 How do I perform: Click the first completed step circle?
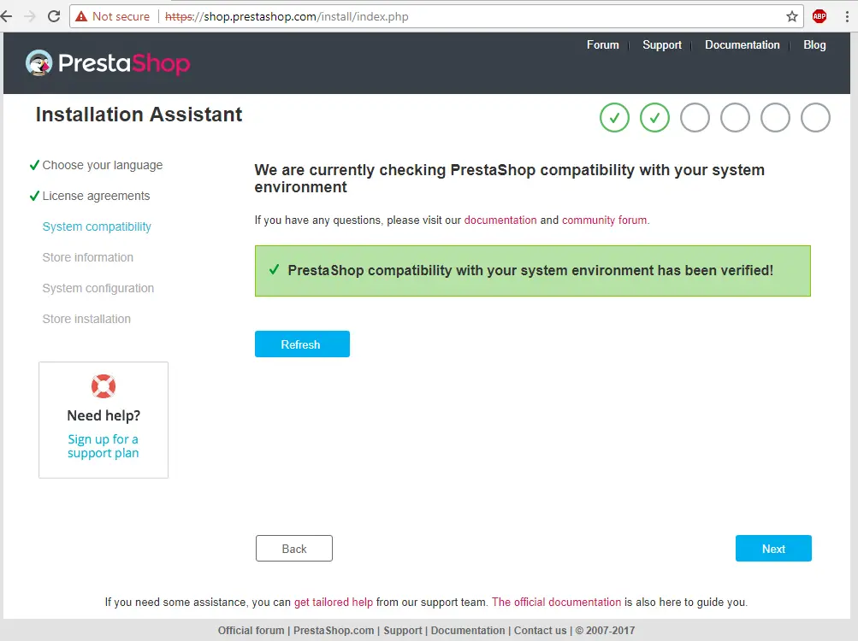(614, 118)
